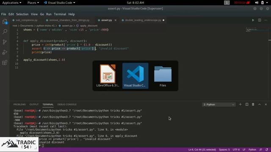Kill the terminal with trash icon

click(x=253, y=104)
